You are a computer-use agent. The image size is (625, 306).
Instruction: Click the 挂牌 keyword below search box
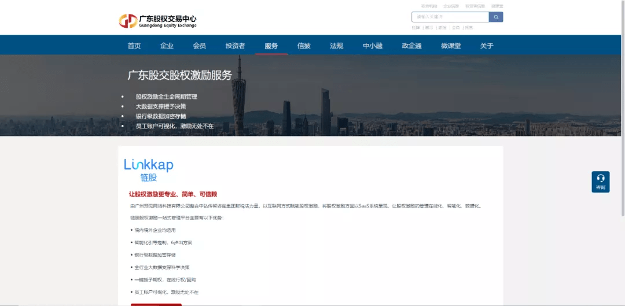pos(416,28)
